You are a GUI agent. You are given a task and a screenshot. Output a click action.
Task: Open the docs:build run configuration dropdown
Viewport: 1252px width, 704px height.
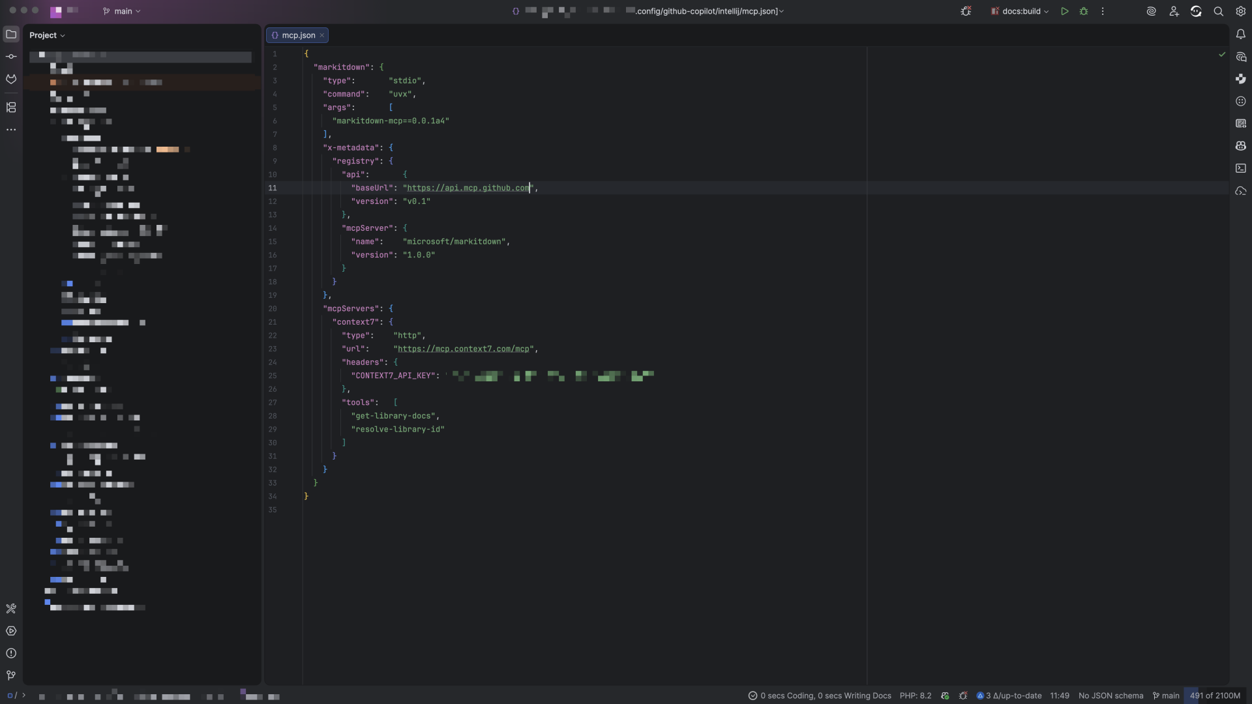1019,11
